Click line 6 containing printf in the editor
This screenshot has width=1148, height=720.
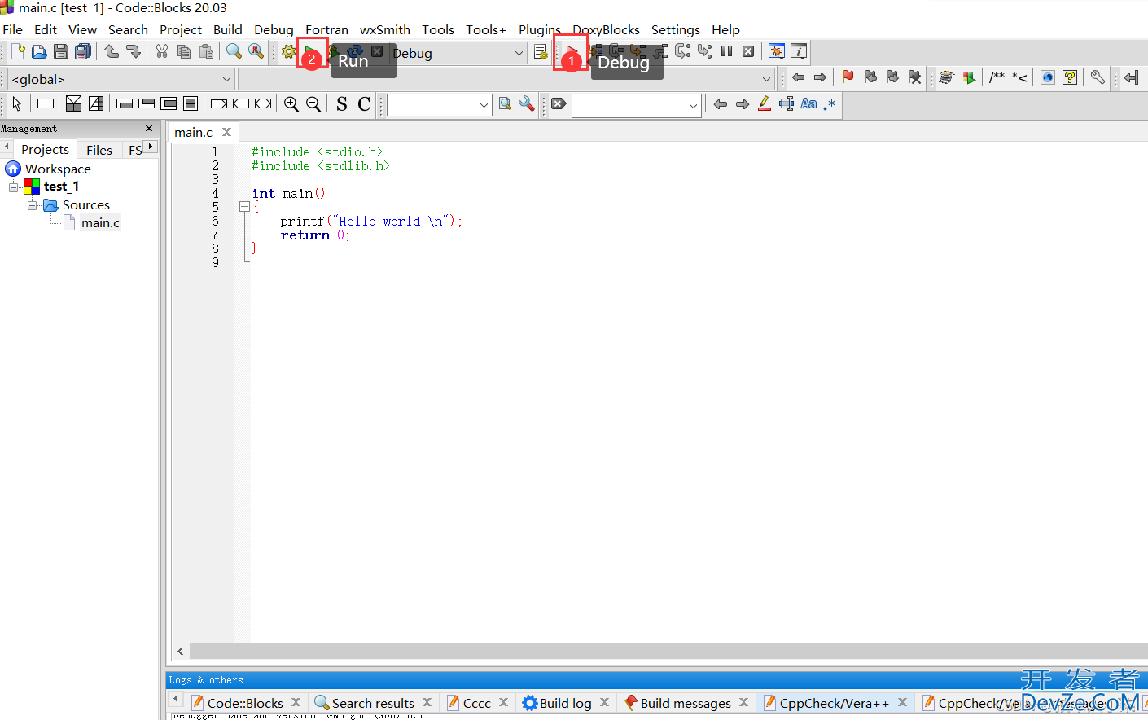tap(371, 221)
